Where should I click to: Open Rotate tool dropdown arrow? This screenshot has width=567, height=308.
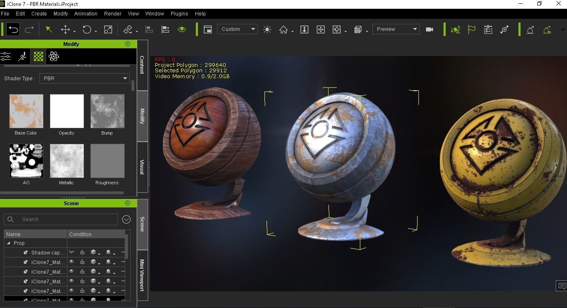tap(96, 31)
